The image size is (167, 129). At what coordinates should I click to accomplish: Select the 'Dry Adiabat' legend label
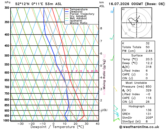click(78, 16)
